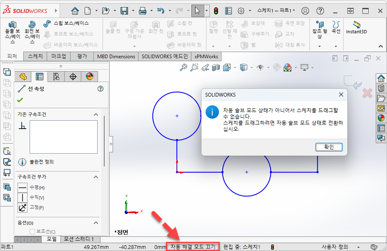
Task: Switch to 마크업 ribbon tab
Action: [59, 57]
